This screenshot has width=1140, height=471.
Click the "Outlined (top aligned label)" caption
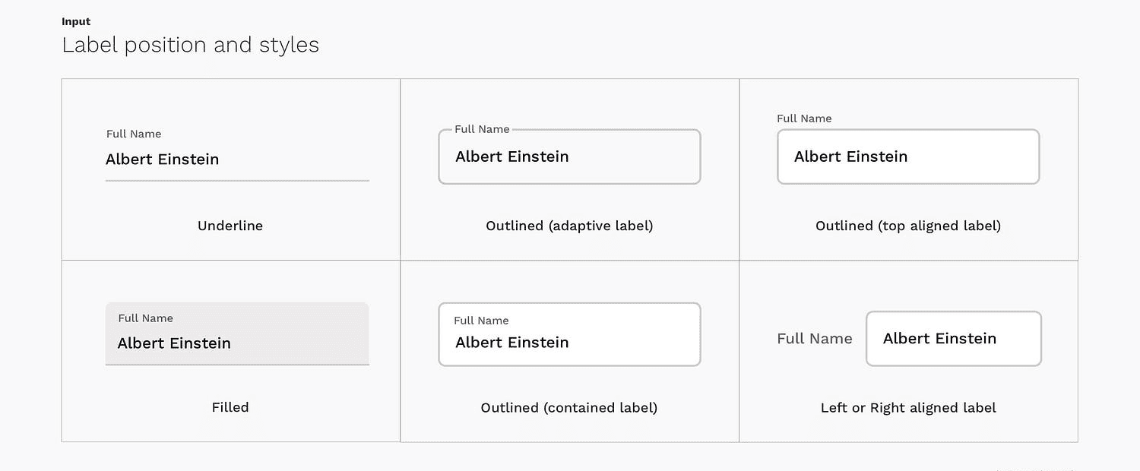(x=908, y=226)
